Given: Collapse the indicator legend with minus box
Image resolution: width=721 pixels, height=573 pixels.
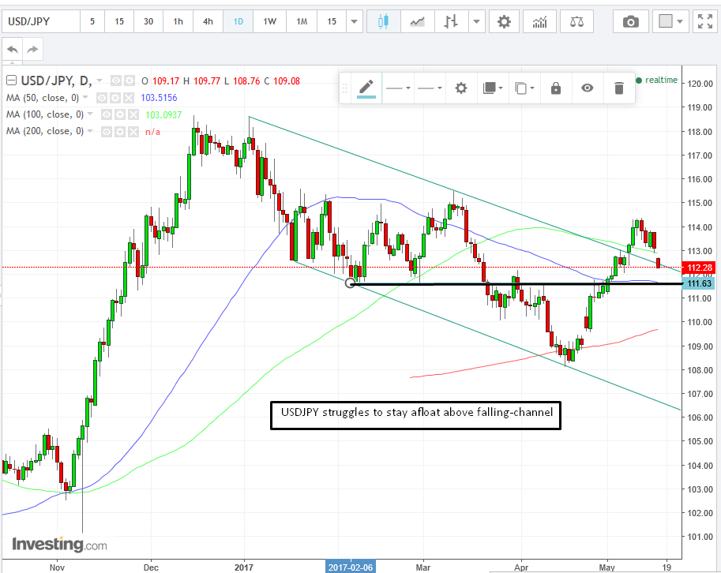Looking at the screenshot, I should pos(12,81).
